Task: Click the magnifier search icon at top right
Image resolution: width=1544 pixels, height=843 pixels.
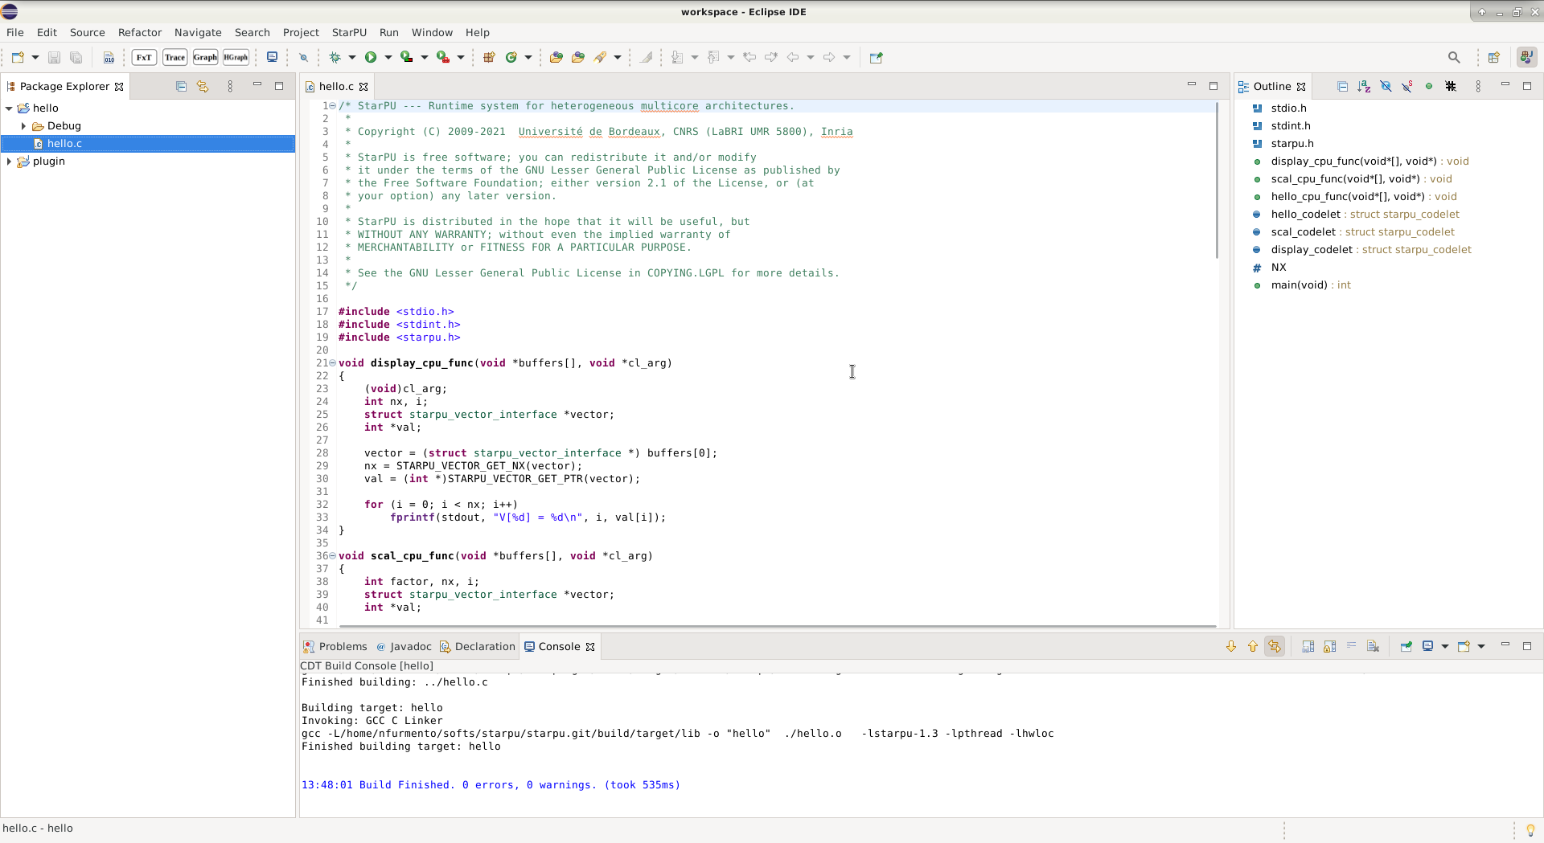Action: (x=1454, y=57)
